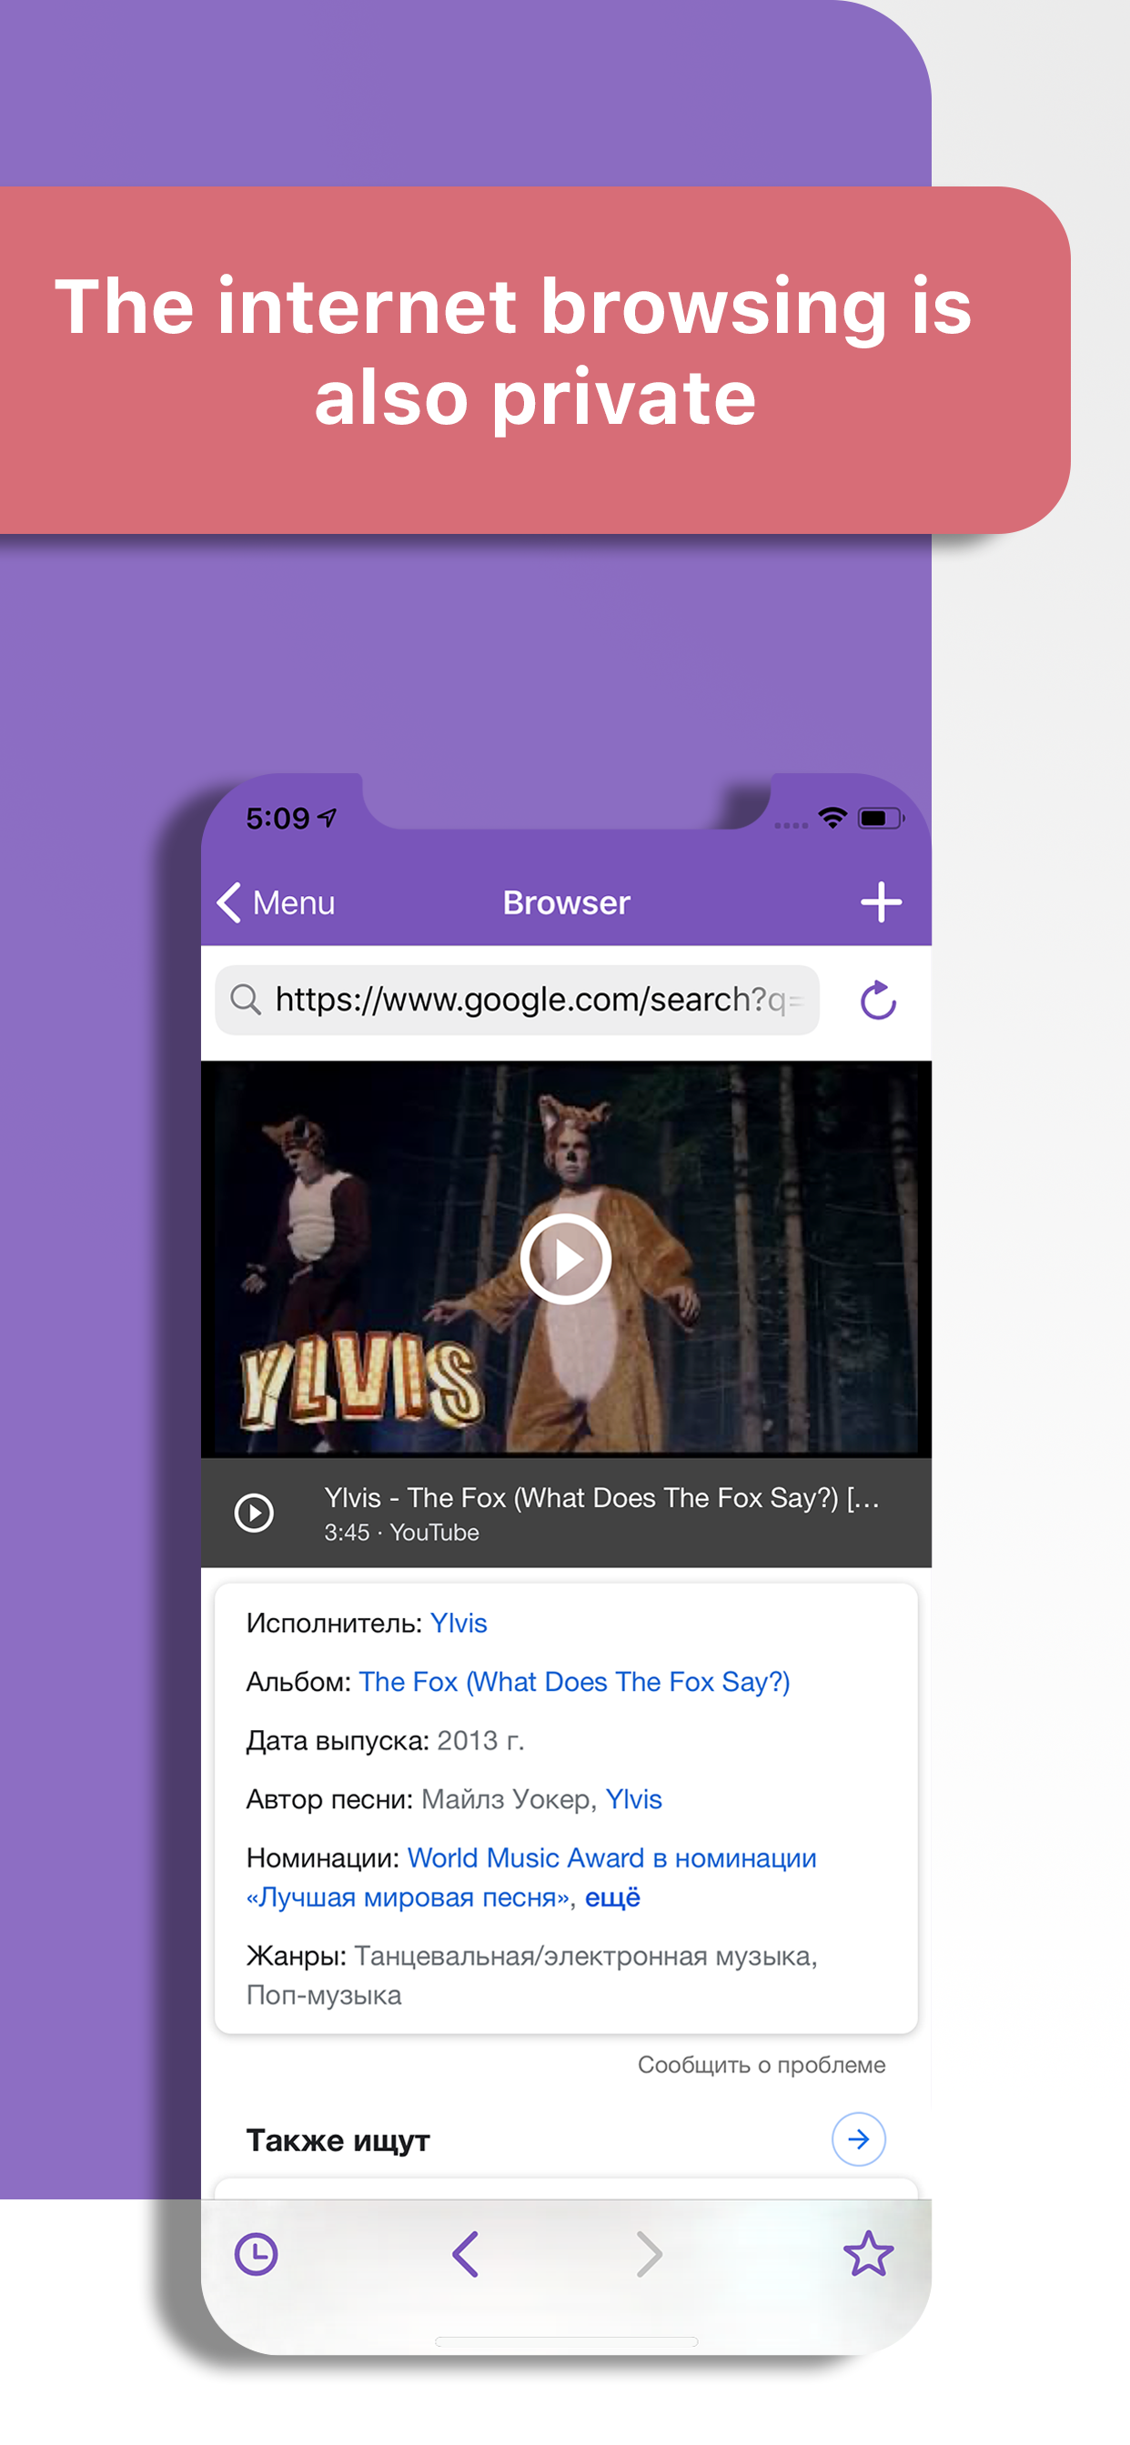Tap the Wi-Fi status icon
1130x2445 pixels.
pyautogui.click(x=832, y=817)
